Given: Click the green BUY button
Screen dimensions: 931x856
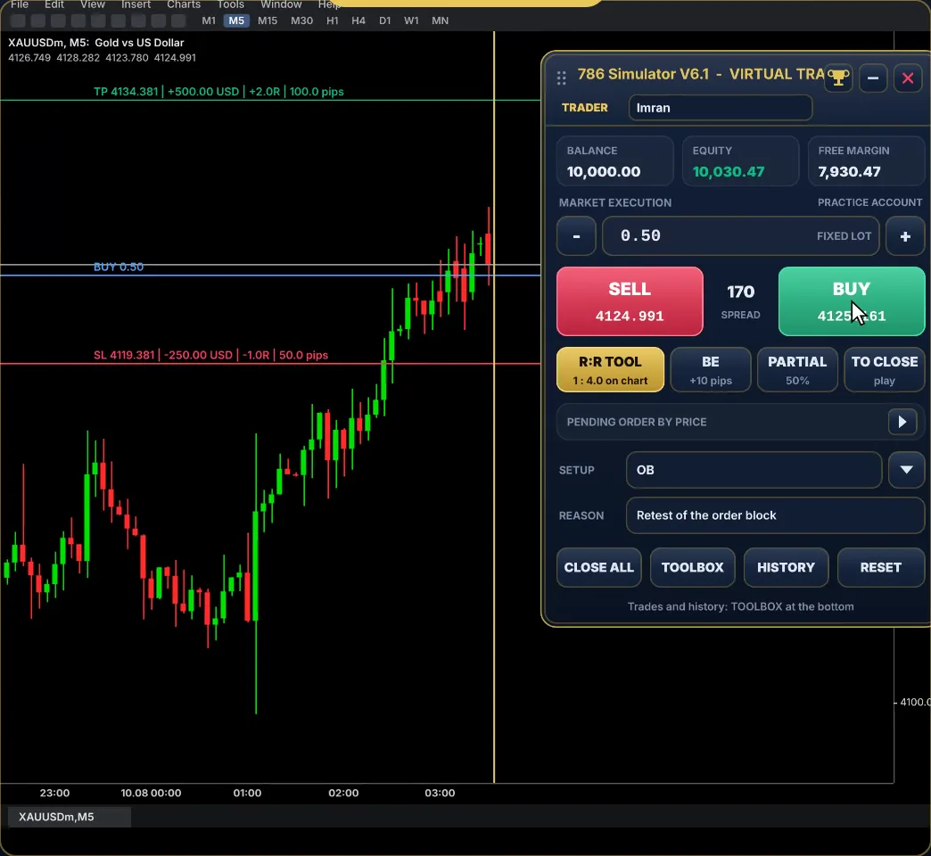Looking at the screenshot, I should pos(852,301).
